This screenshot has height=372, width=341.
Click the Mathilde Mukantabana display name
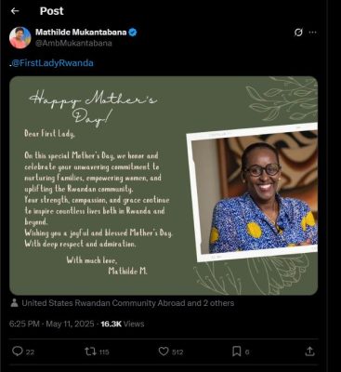click(x=81, y=32)
